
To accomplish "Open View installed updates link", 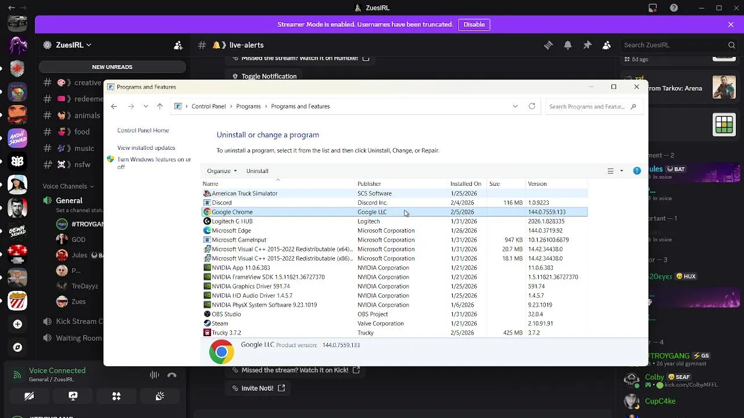I will click(146, 147).
